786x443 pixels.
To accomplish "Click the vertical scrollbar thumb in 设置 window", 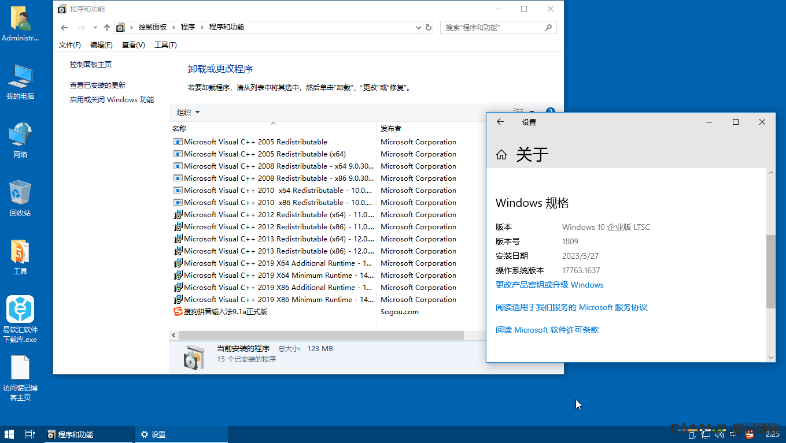I will pyautogui.click(x=770, y=271).
